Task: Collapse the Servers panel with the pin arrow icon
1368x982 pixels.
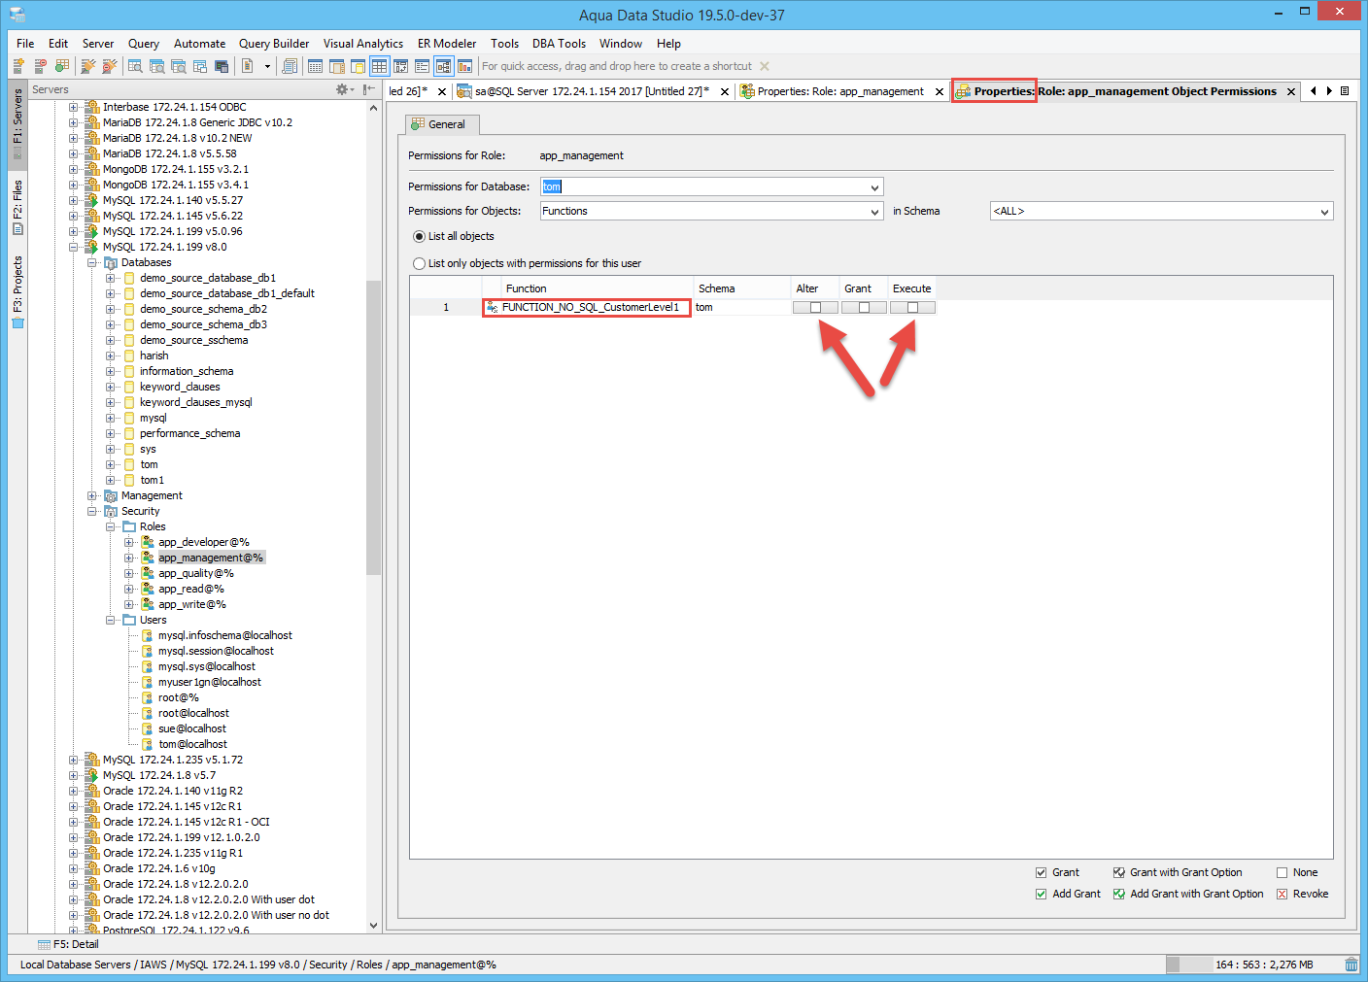Action: coord(368,89)
